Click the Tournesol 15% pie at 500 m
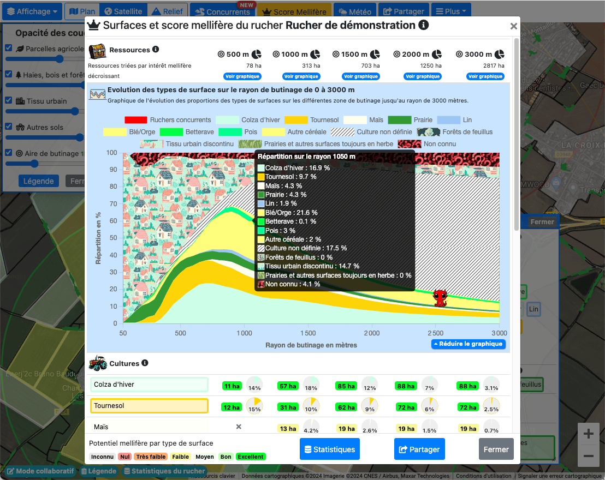Viewport: 605px width, 480px height. pos(254,405)
